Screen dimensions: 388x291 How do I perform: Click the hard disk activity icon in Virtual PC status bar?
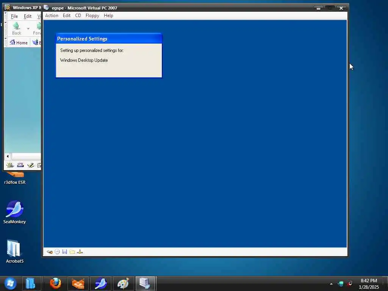click(x=50, y=252)
